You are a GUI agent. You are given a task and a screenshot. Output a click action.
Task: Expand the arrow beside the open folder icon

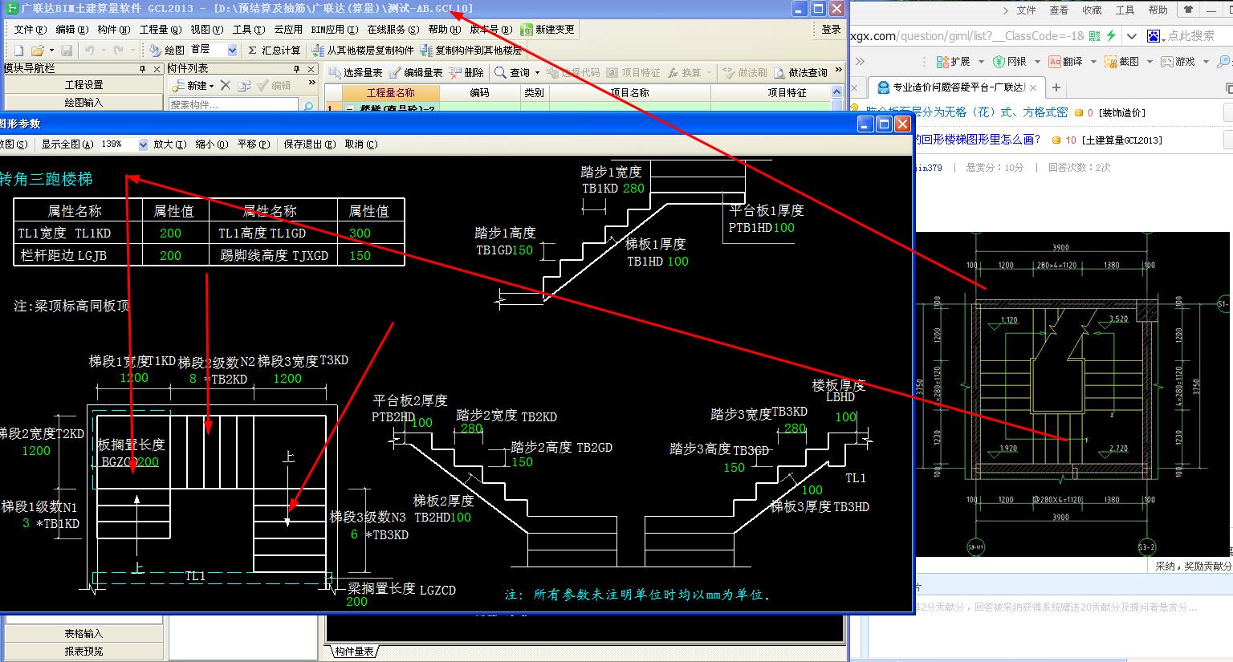(51, 50)
